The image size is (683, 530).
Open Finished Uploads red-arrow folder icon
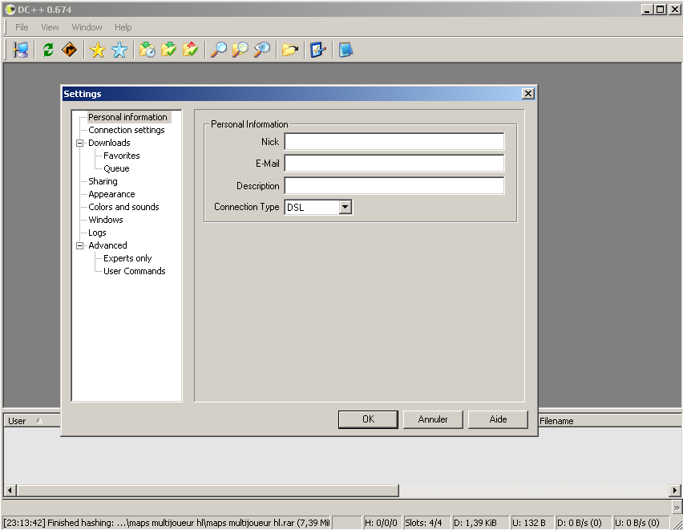[x=190, y=50]
